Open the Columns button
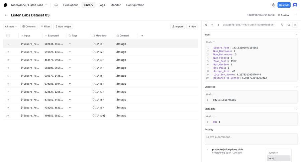Screen dimensions: 301x162 [29, 26]
